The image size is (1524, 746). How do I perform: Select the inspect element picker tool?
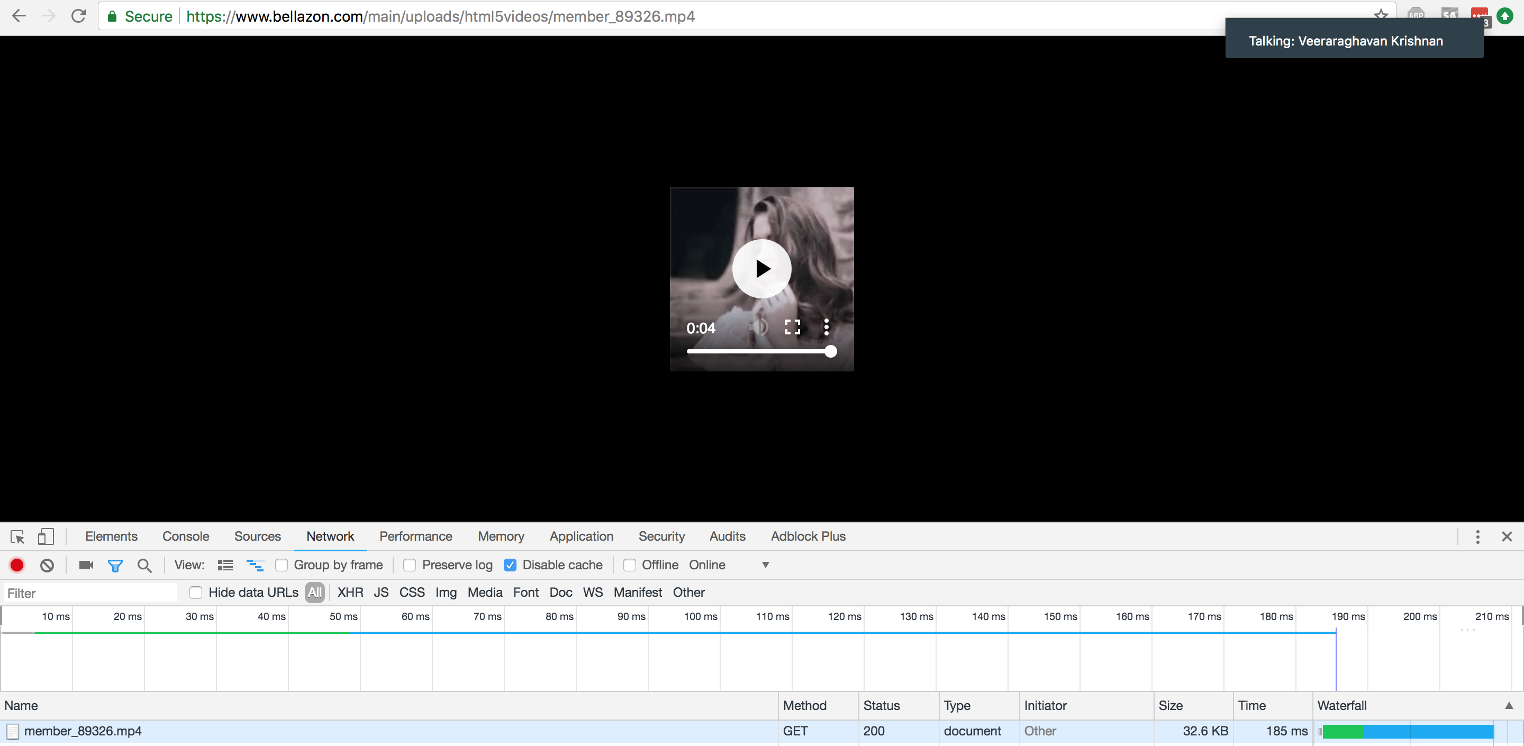[17, 536]
